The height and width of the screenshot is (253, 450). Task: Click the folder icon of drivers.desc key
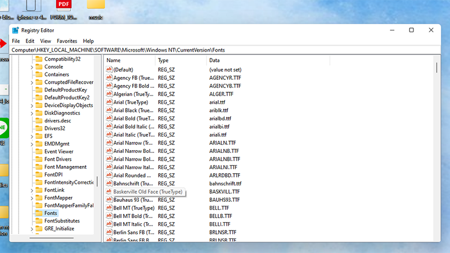tap(39, 121)
